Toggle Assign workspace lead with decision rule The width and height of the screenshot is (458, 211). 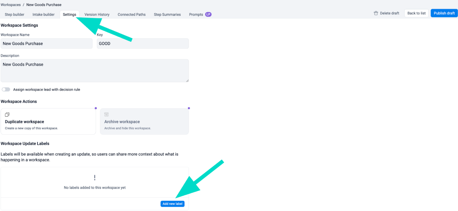pyautogui.click(x=6, y=89)
